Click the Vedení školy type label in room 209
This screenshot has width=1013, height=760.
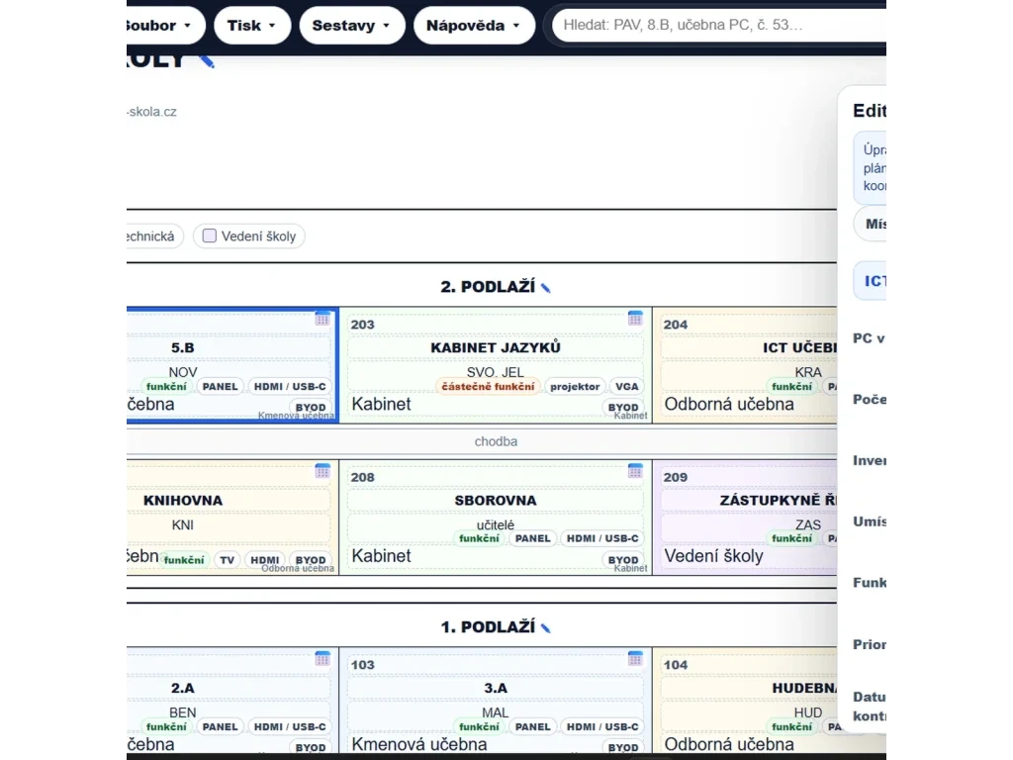[x=714, y=556]
